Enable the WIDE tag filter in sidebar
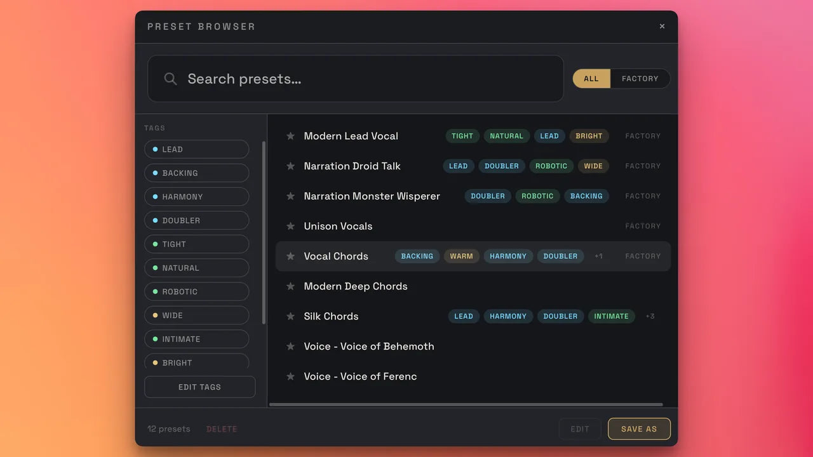This screenshot has width=813, height=457. 196,315
